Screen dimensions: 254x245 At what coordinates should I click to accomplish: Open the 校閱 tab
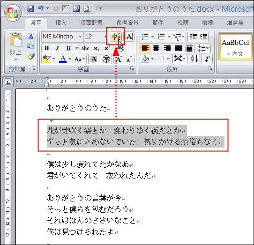click(183, 22)
